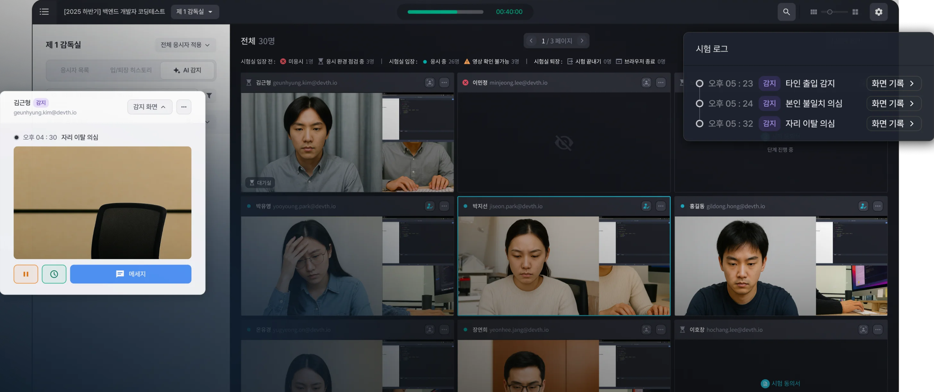This screenshot has height=392, width=934.
Task: Open more options on 박지선 card
Action: pyautogui.click(x=661, y=206)
